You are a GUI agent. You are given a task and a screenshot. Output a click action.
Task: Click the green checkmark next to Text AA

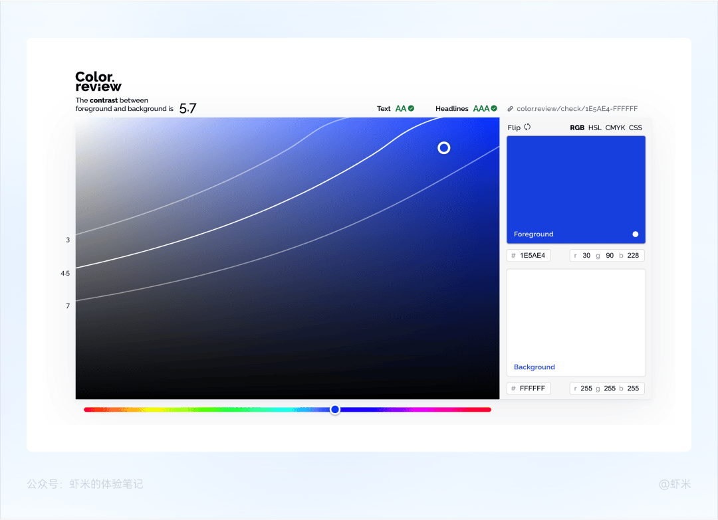click(412, 108)
